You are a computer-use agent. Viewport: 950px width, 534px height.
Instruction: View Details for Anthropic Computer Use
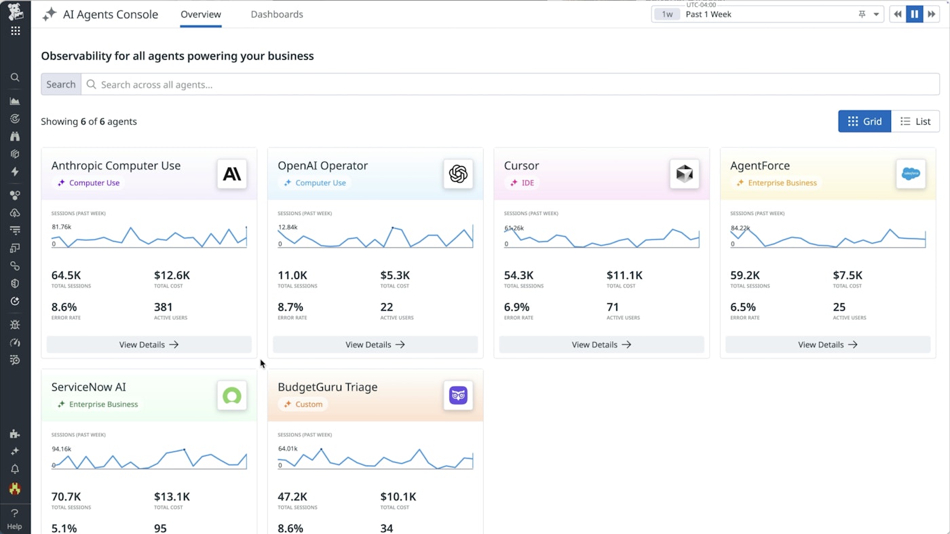pos(149,345)
